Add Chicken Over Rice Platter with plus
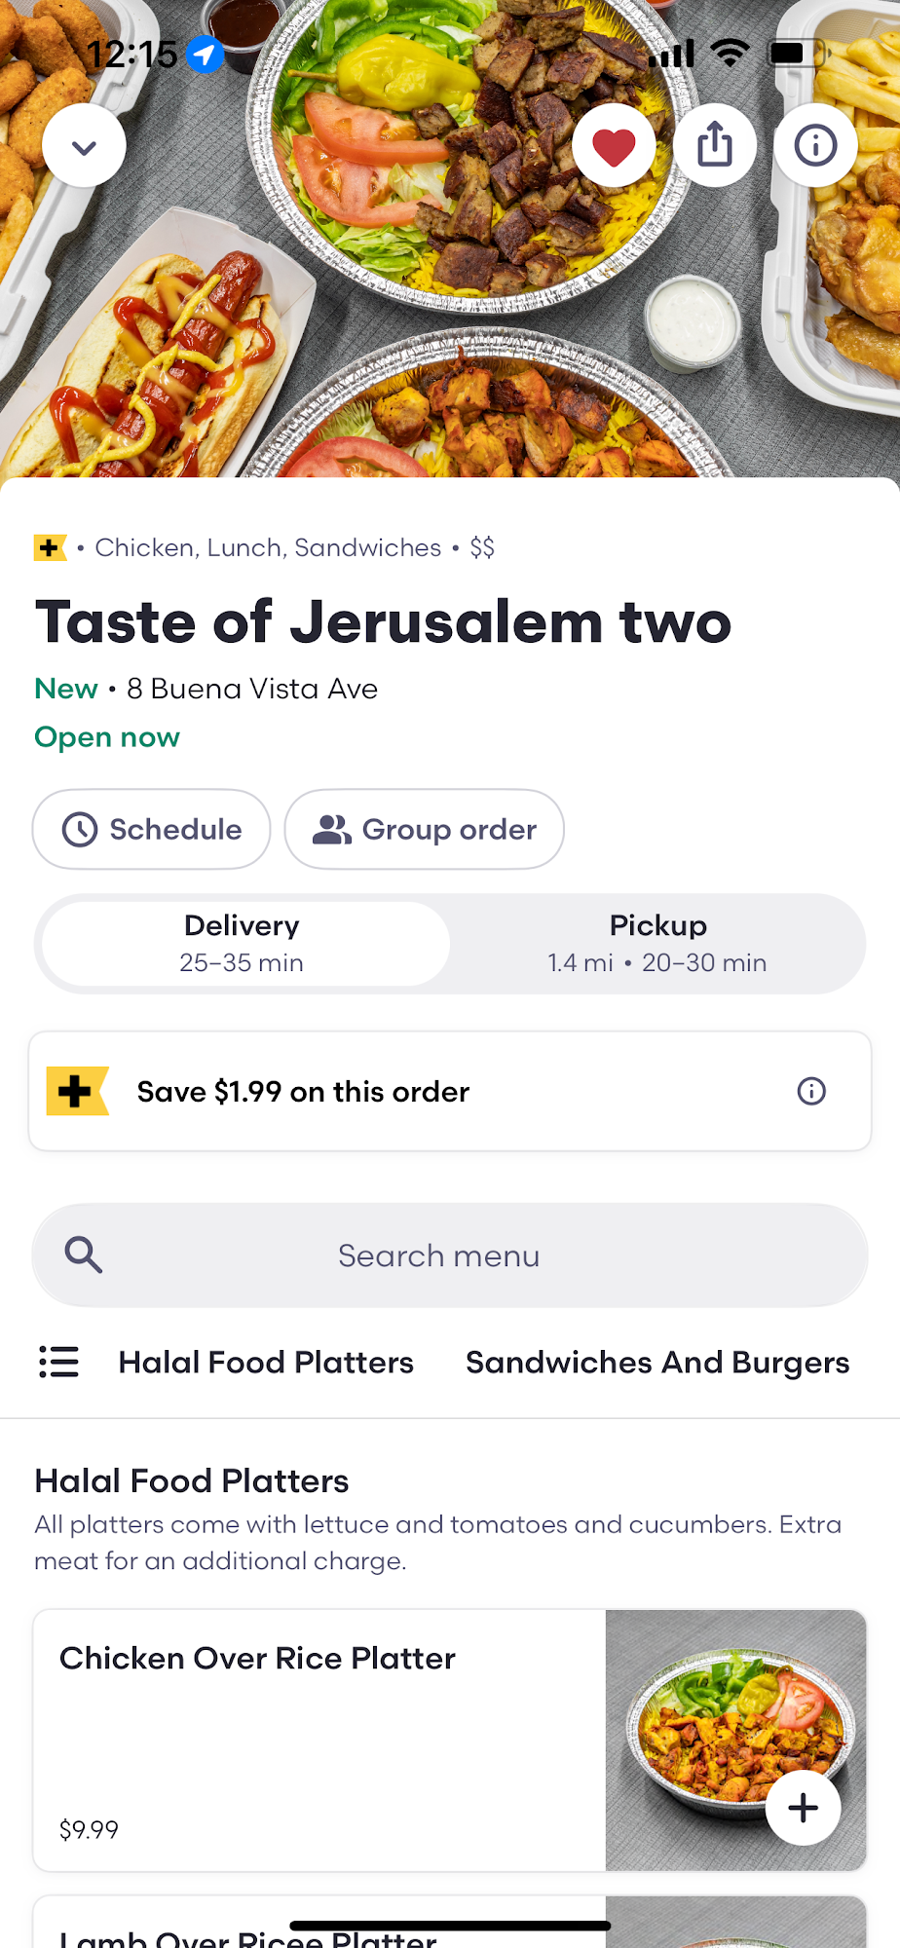Viewport: 900px width, 1948px height. coord(803,1808)
